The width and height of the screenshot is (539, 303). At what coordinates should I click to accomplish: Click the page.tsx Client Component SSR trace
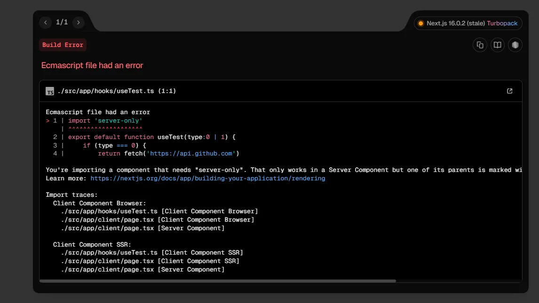pos(150,261)
